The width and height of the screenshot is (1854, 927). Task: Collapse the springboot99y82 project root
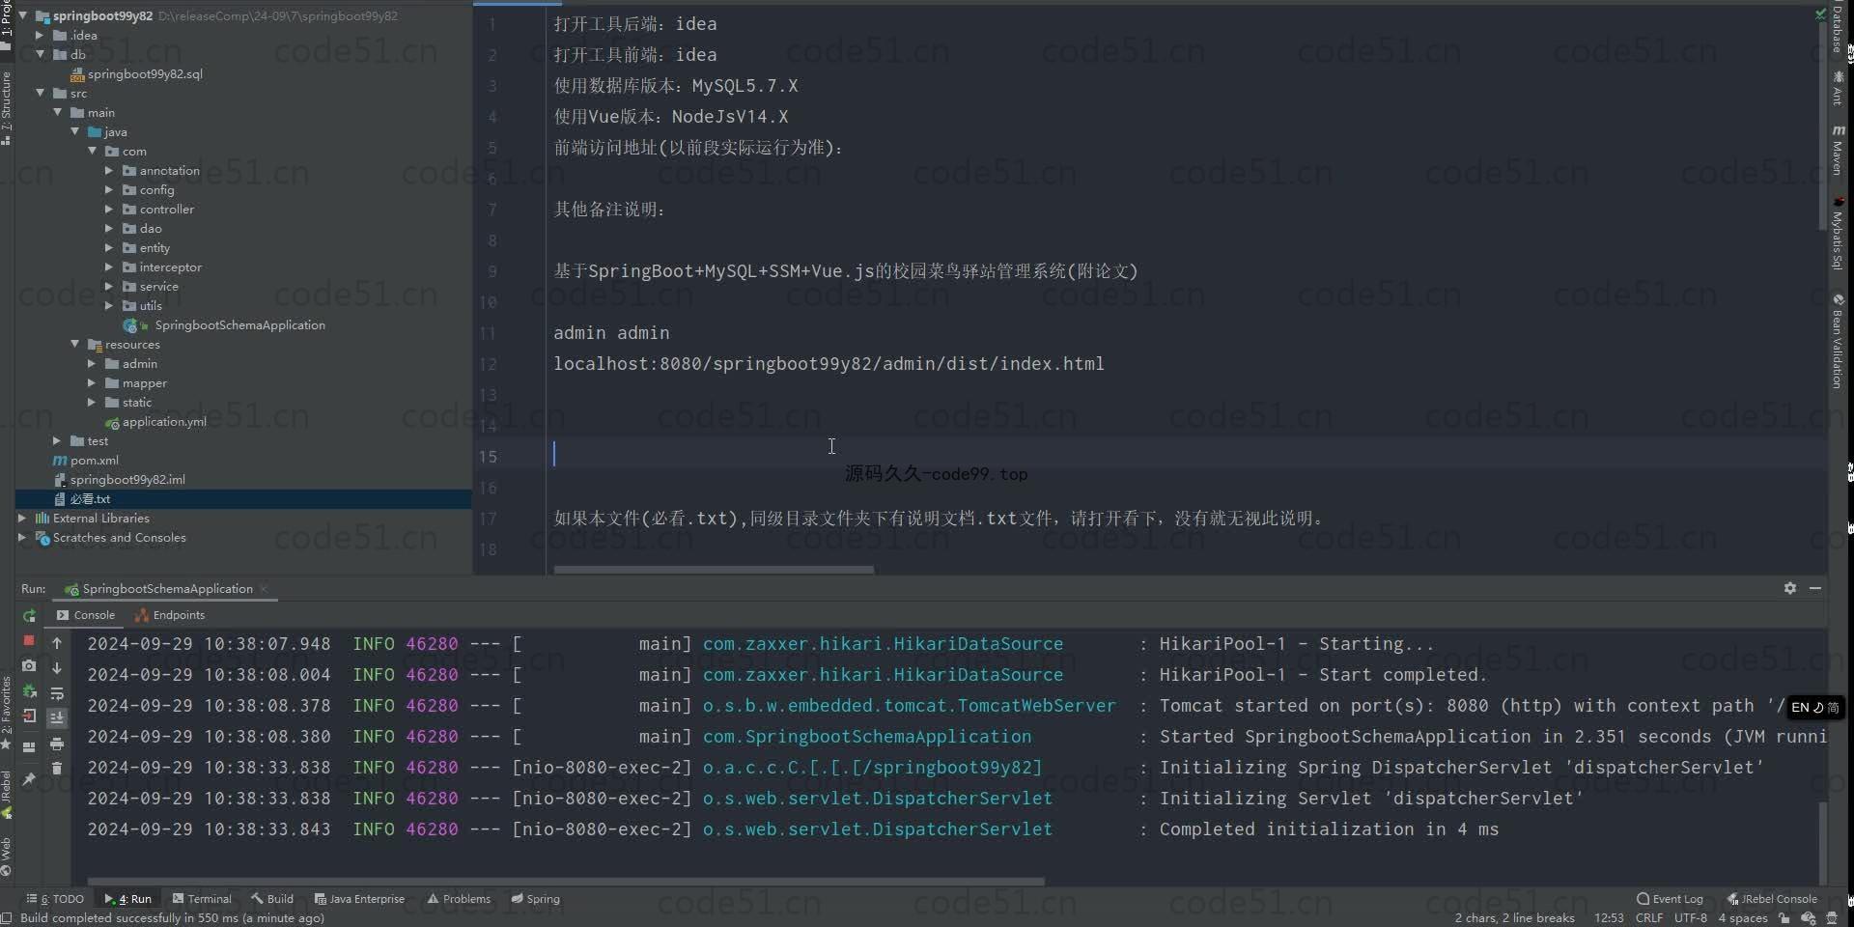pyautogui.click(x=23, y=15)
